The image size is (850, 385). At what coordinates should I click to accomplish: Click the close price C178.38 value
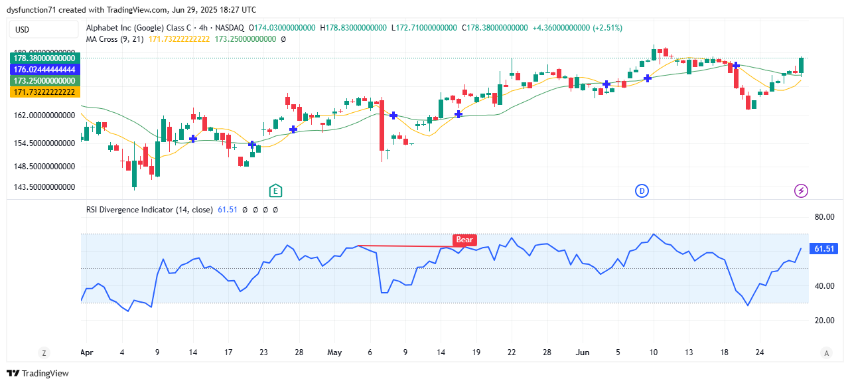click(495, 28)
